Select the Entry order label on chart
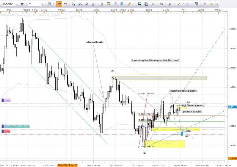This screenshot has height=167, width=237. click(x=16, y=126)
